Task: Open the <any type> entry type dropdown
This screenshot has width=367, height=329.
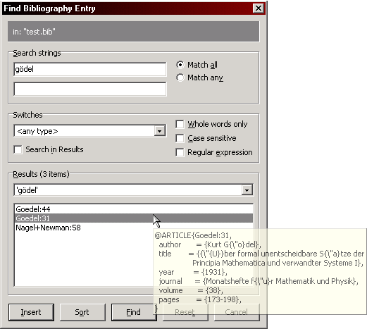Action: 159,131
